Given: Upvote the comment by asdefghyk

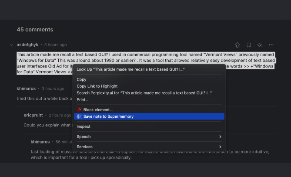Looking at the screenshot, I should click(x=237, y=45).
